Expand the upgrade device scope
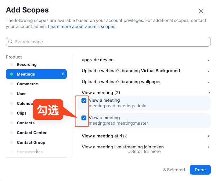This screenshot has width=216, height=181. [x=208, y=60]
